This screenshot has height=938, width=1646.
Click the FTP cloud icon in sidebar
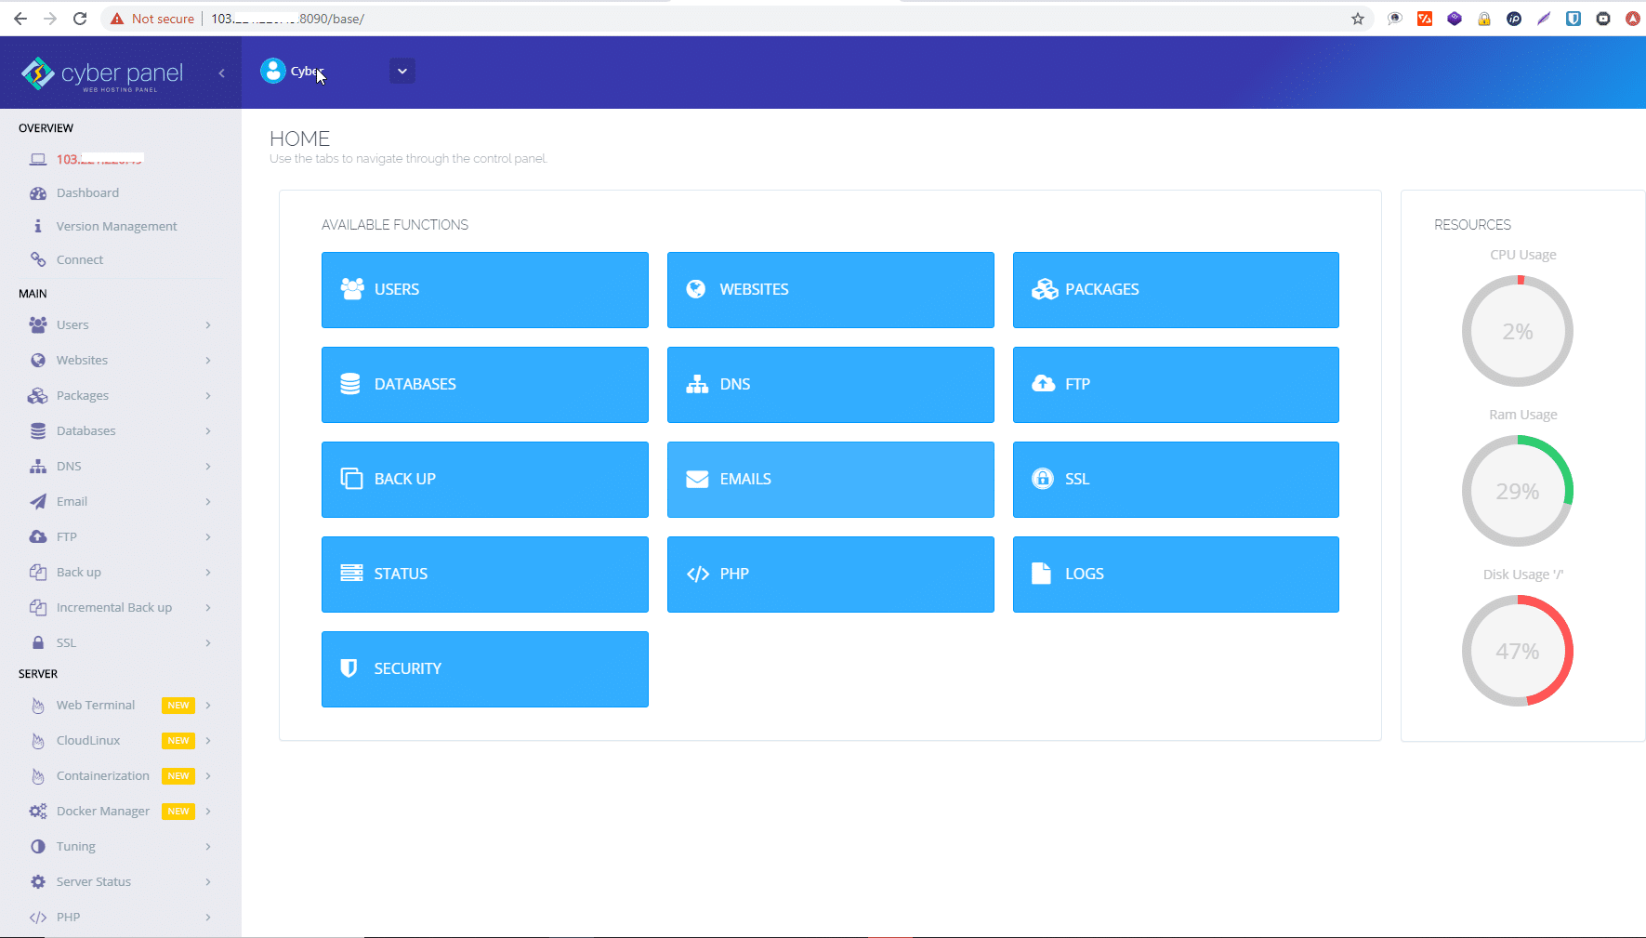[37, 536]
